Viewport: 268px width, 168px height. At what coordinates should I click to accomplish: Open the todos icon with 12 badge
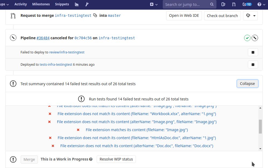[247, 5]
